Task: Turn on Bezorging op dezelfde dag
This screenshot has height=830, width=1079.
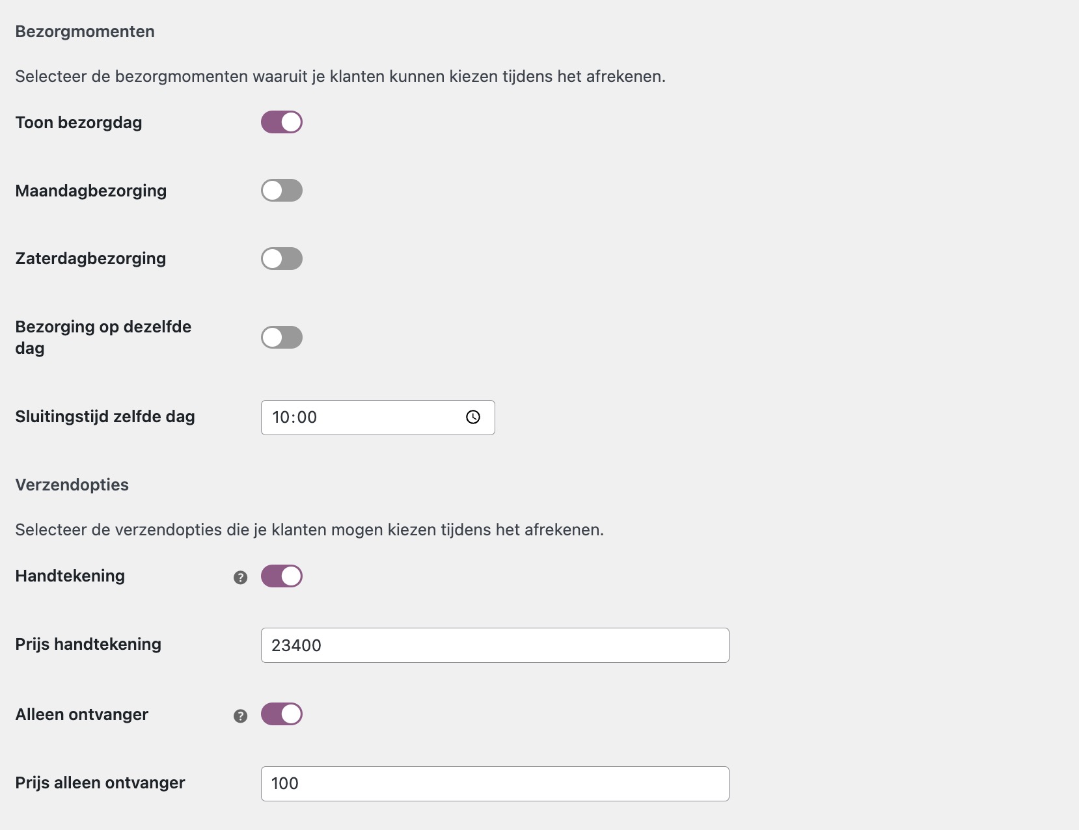Action: click(x=281, y=337)
